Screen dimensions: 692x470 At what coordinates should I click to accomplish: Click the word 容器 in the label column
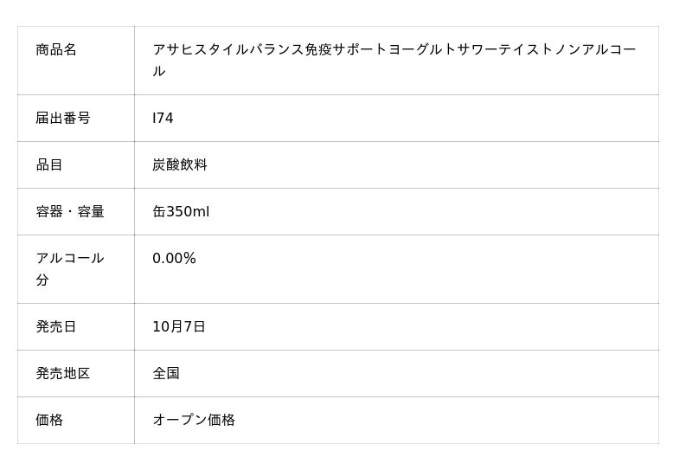[49, 212]
